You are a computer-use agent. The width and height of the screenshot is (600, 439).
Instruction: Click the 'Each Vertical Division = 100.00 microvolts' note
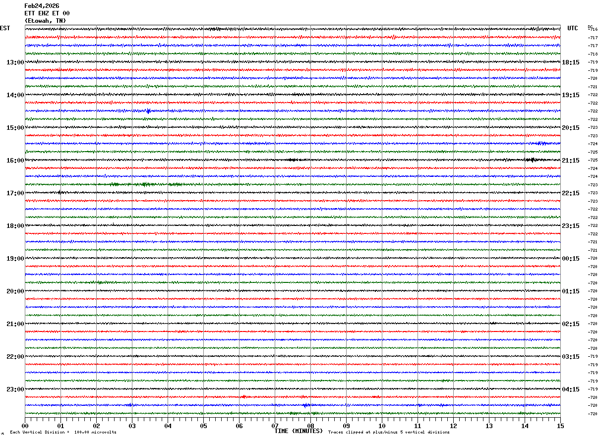[x=63, y=433]
